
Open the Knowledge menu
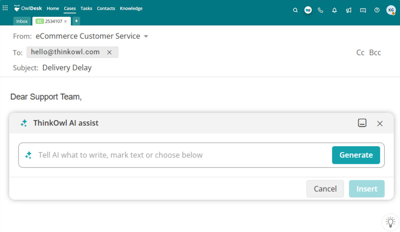[x=131, y=9]
